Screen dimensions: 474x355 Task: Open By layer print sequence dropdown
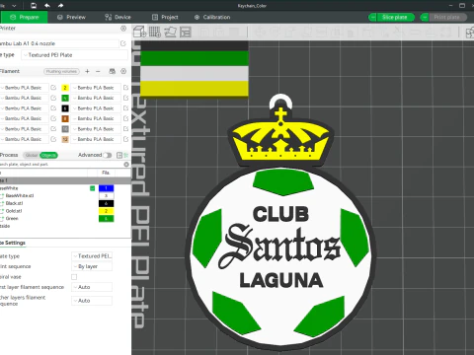coord(92,266)
